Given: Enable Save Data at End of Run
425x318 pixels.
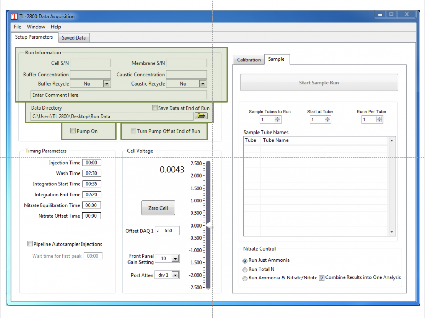Looking at the screenshot, I should pos(154,108).
